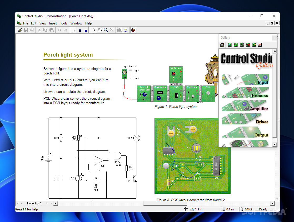Open the Process category in Gallery

coord(245,93)
